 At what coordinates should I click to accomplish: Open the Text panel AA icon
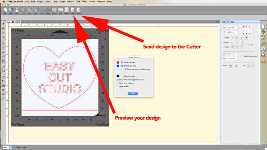click(263, 50)
